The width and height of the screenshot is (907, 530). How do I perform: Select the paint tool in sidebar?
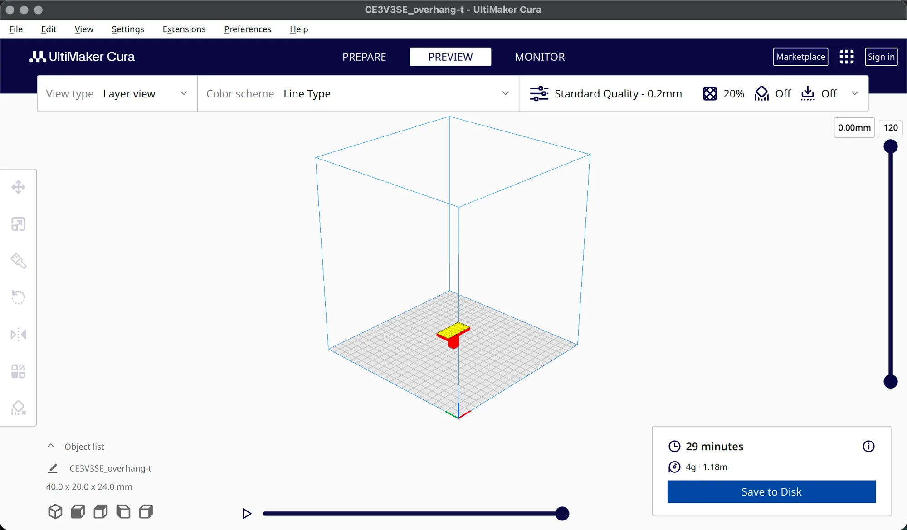point(18,261)
